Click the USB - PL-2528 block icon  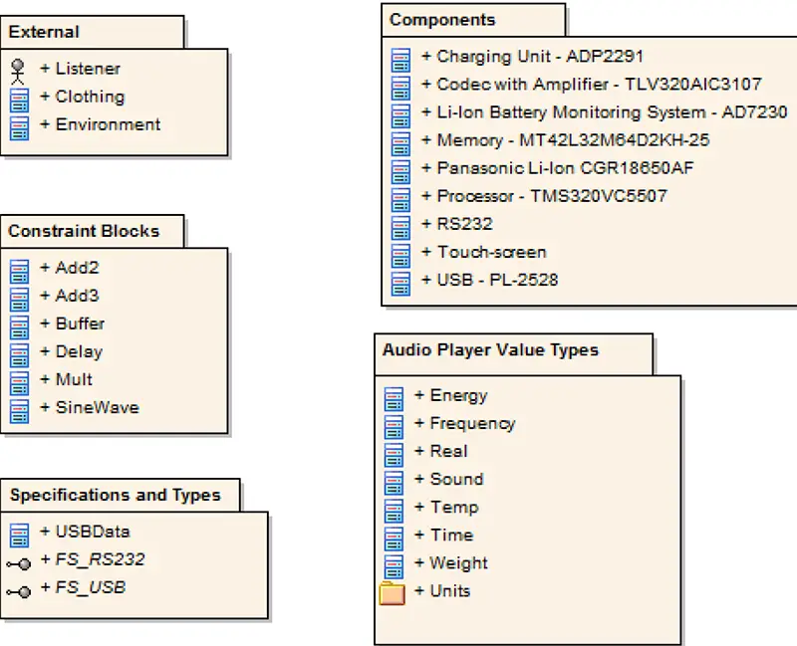click(400, 284)
